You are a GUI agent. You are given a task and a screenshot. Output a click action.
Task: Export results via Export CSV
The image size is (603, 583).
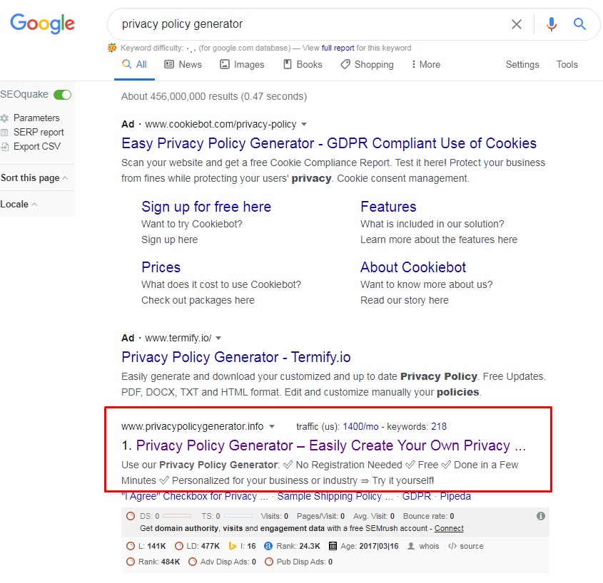36,147
